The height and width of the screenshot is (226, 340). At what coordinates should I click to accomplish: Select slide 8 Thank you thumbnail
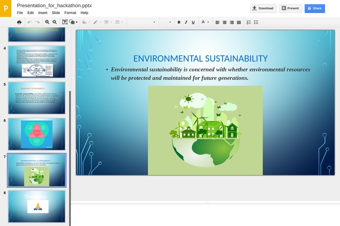(x=37, y=206)
